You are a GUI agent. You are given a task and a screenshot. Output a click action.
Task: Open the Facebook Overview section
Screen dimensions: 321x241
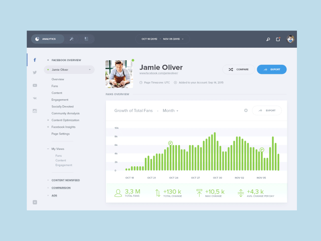[x=66, y=60]
